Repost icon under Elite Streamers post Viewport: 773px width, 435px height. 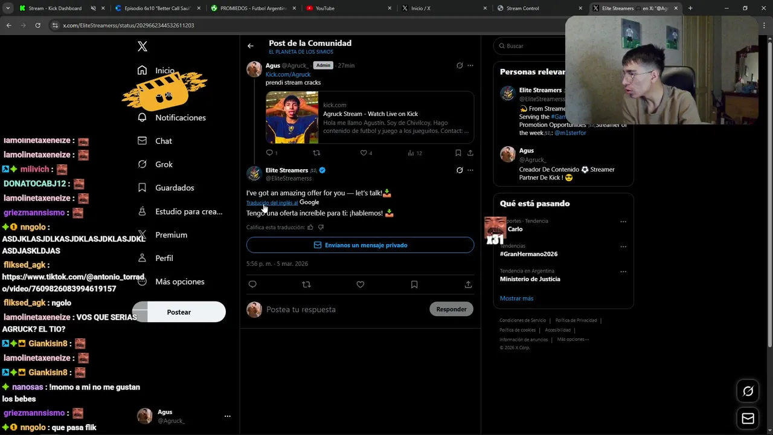tap(306, 285)
